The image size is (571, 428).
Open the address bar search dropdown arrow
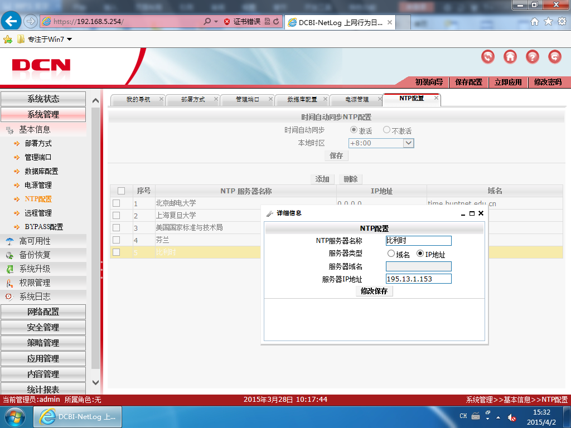(216, 22)
